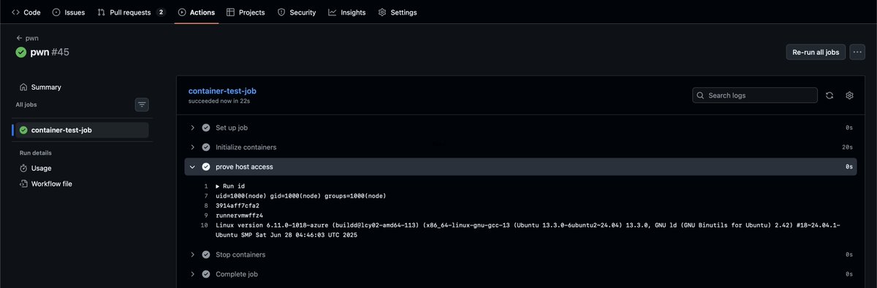Click Complete job step label
The width and height of the screenshot is (877, 288).
coord(237,274)
